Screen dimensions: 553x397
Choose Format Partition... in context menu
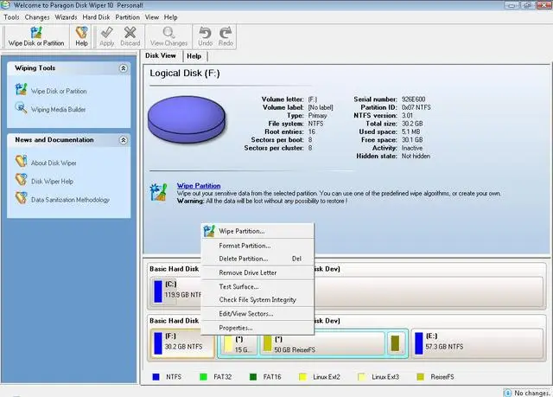tap(257, 246)
